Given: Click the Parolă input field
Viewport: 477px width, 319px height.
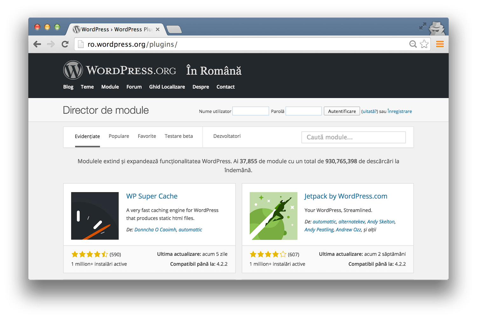Looking at the screenshot, I should tap(304, 111).
